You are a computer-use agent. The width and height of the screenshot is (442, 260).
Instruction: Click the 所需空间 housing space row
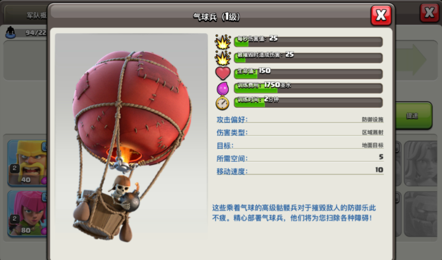pyautogui.click(x=300, y=158)
